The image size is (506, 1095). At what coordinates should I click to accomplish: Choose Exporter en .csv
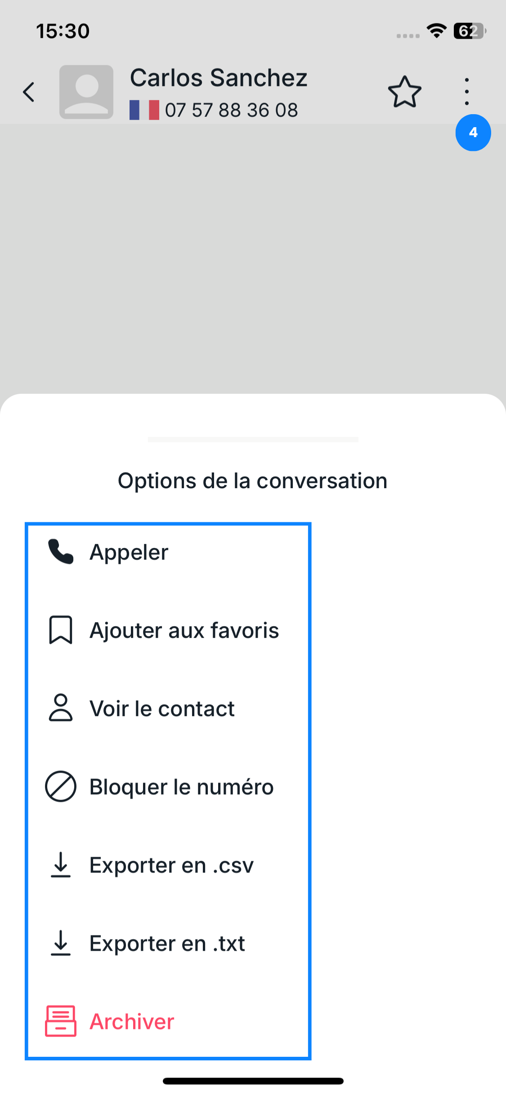[x=171, y=865]
